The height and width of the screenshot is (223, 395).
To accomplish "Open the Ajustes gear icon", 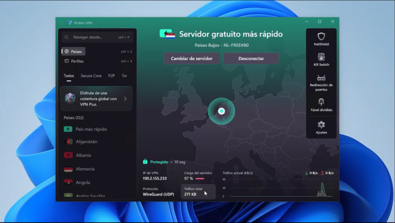I will click(x=321, y=125).
